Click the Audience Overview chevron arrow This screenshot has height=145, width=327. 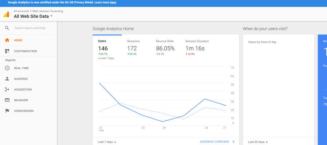tap(233, 142)
